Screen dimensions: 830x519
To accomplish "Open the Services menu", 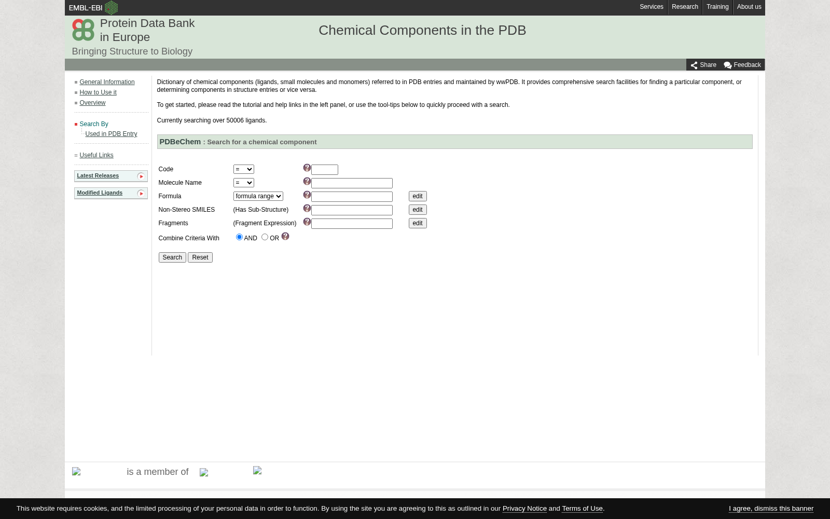I will click(x=651, y=7).
